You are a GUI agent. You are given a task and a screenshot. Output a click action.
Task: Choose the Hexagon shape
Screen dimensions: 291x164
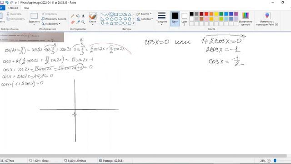pos(116,19)
